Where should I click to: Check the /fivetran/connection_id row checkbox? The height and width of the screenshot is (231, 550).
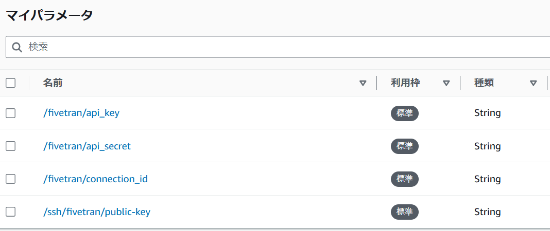tap(10, 179)
